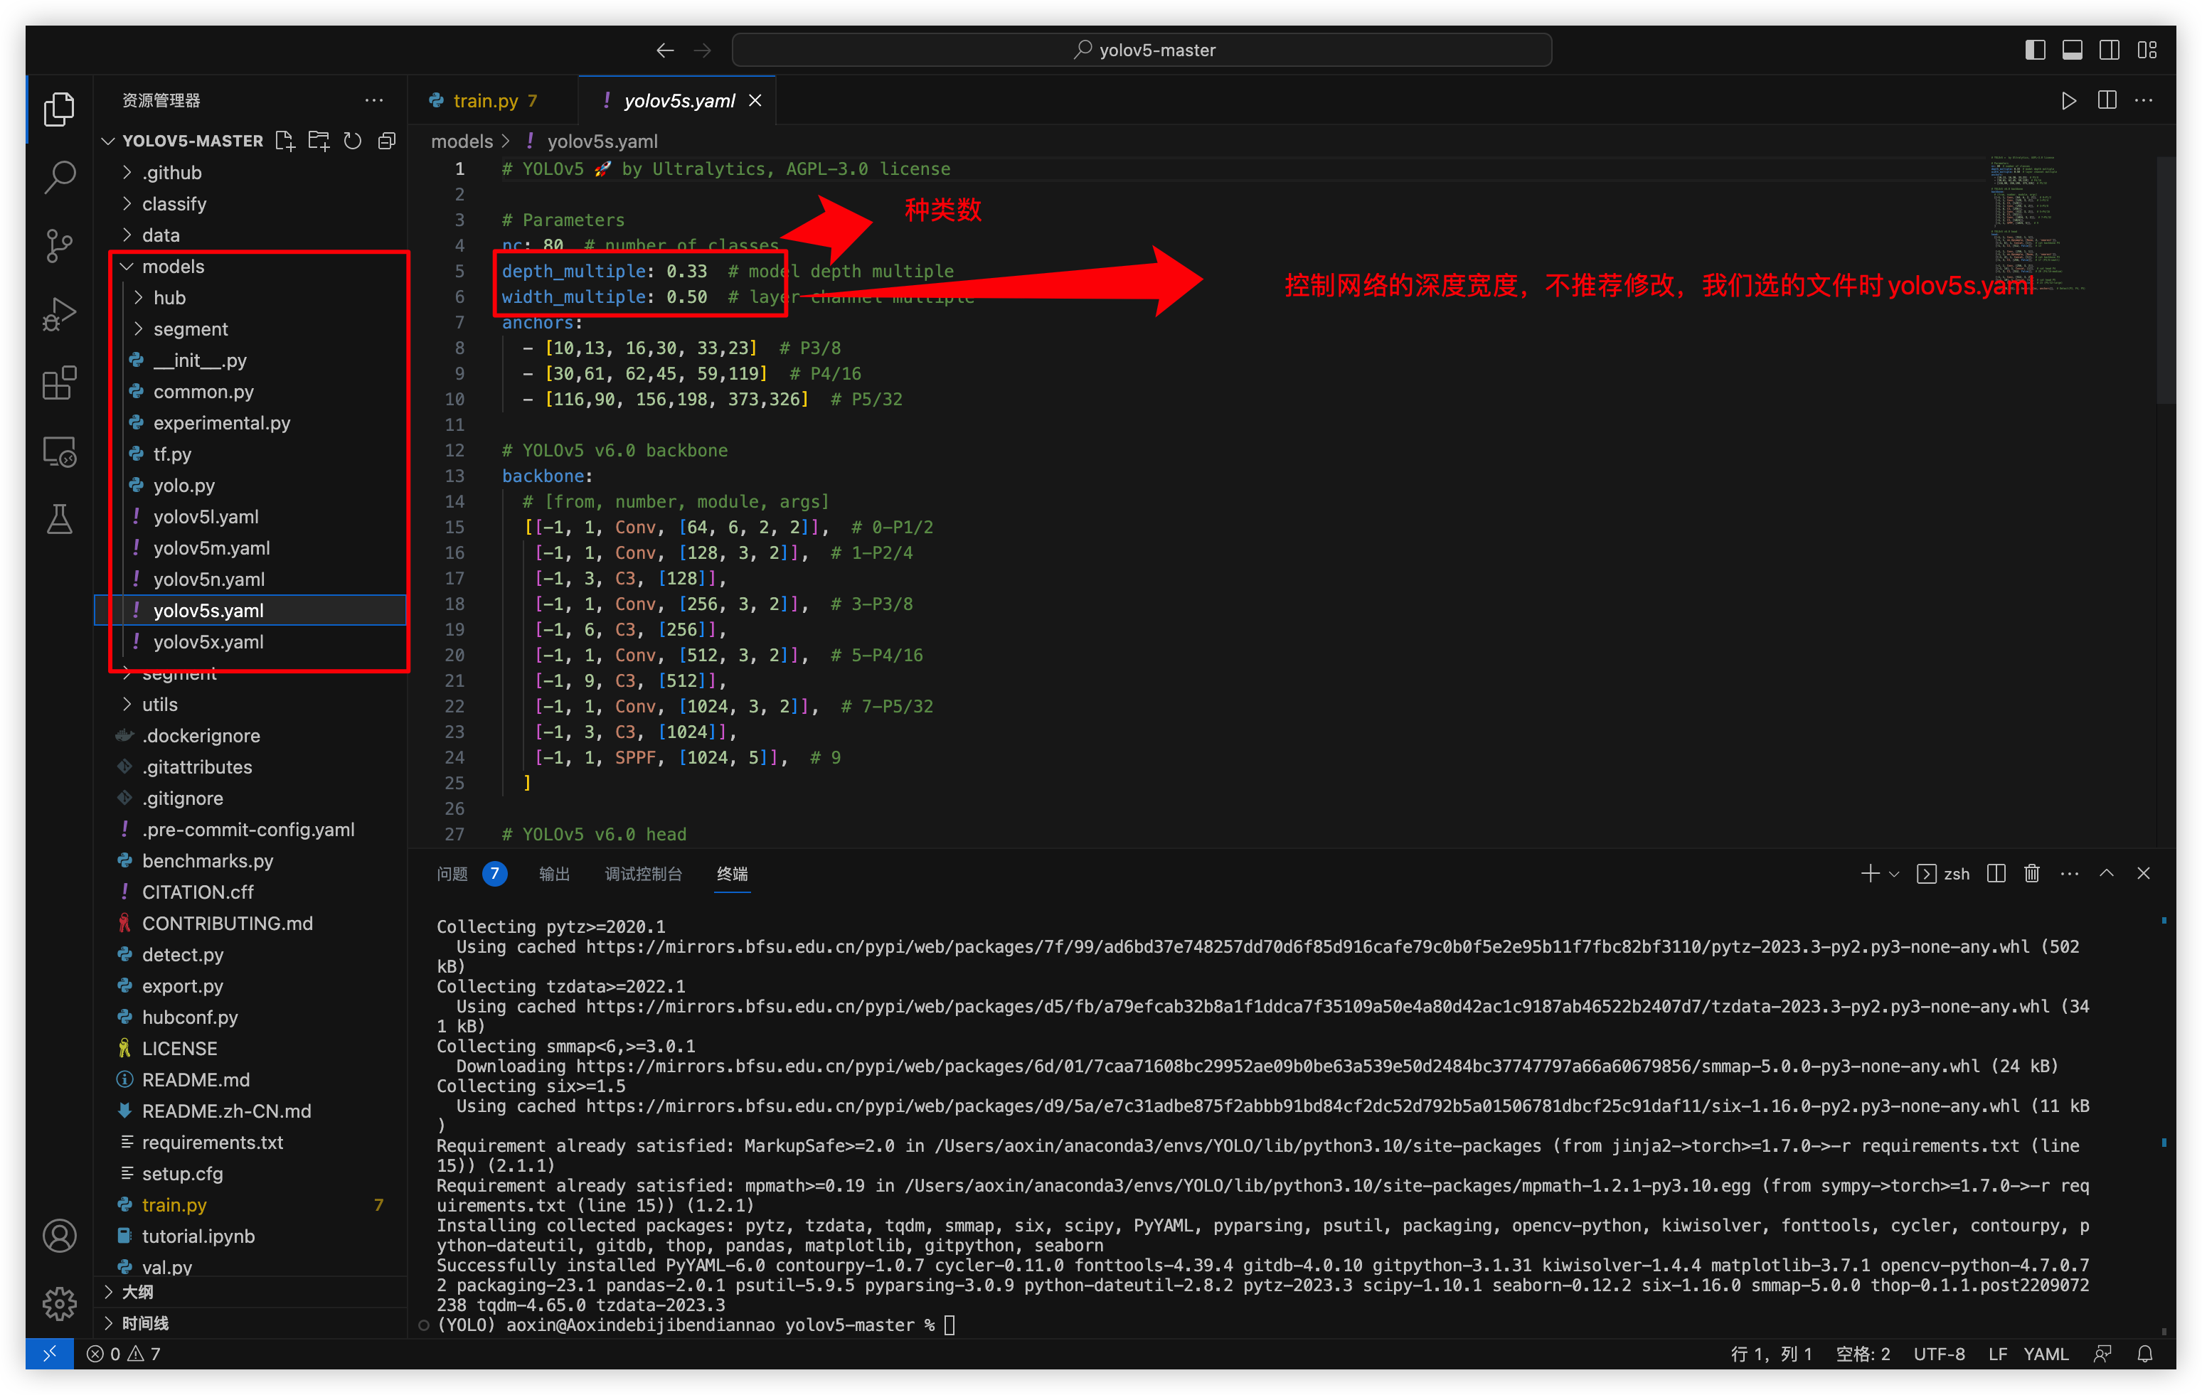The width and height of the screenshot is (2202, 1395).
Task: Open feedback icon in status bar
Action: click(x=2103, y=1354)
